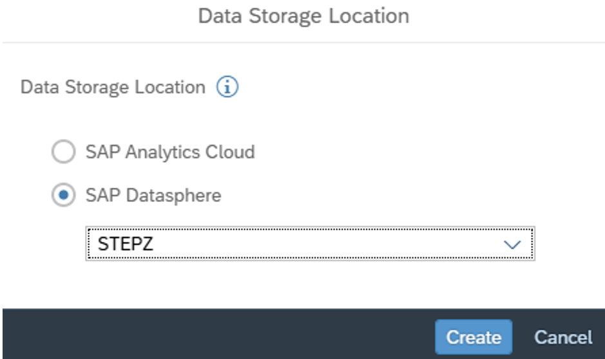Click the Data Storage Location dialog title
Viewport: 605px width, 359px height.
click(x=303, y=16)
